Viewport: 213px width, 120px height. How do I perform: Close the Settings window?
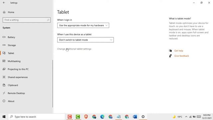[209, 3]
